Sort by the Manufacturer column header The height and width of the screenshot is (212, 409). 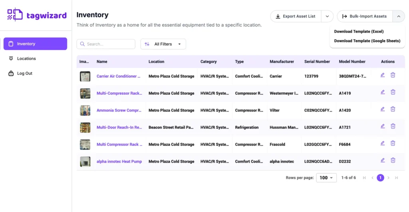point(282,62)
